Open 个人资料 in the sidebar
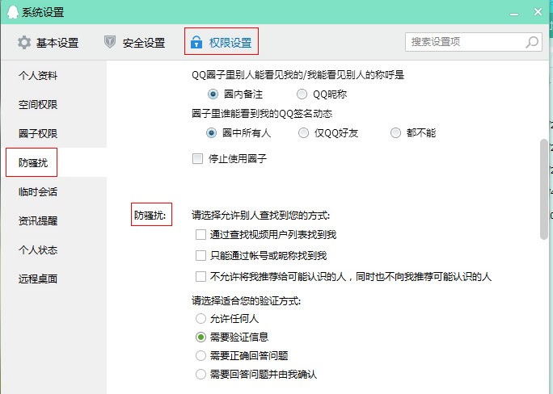The image size is (553, 394). click(38, 75)
